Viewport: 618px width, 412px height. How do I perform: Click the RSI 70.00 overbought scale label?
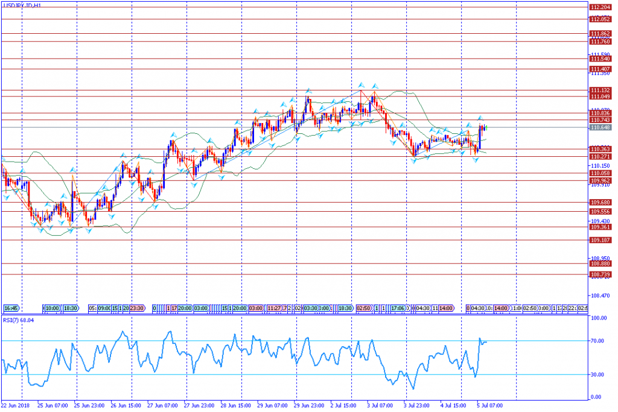[x=598, y=341]
